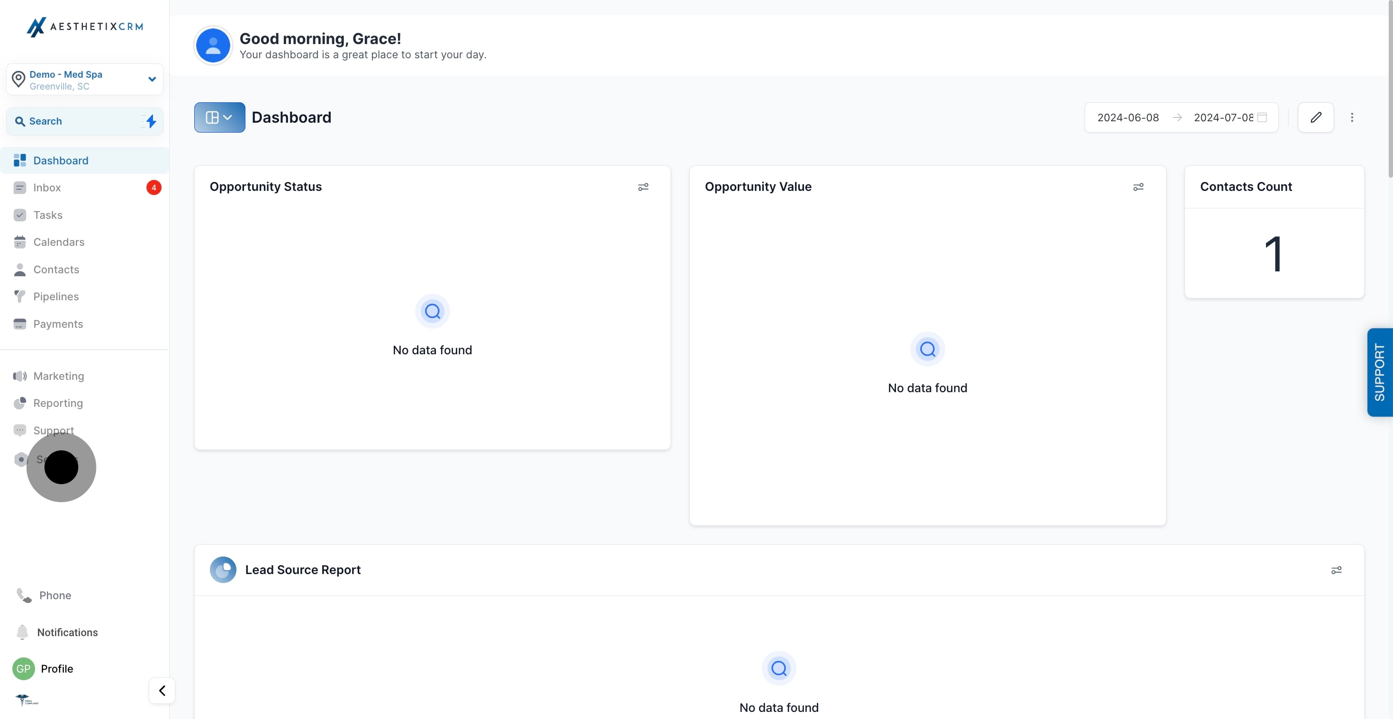Open Opportunity Value filter settings icon
The image size is (1393, 719).
(1138, 187)
